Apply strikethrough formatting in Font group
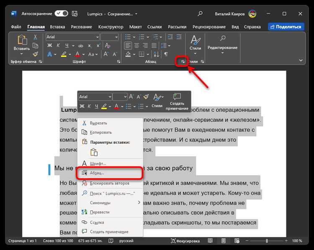The height and width of the screenshot is (250, 314). point(80,46)
